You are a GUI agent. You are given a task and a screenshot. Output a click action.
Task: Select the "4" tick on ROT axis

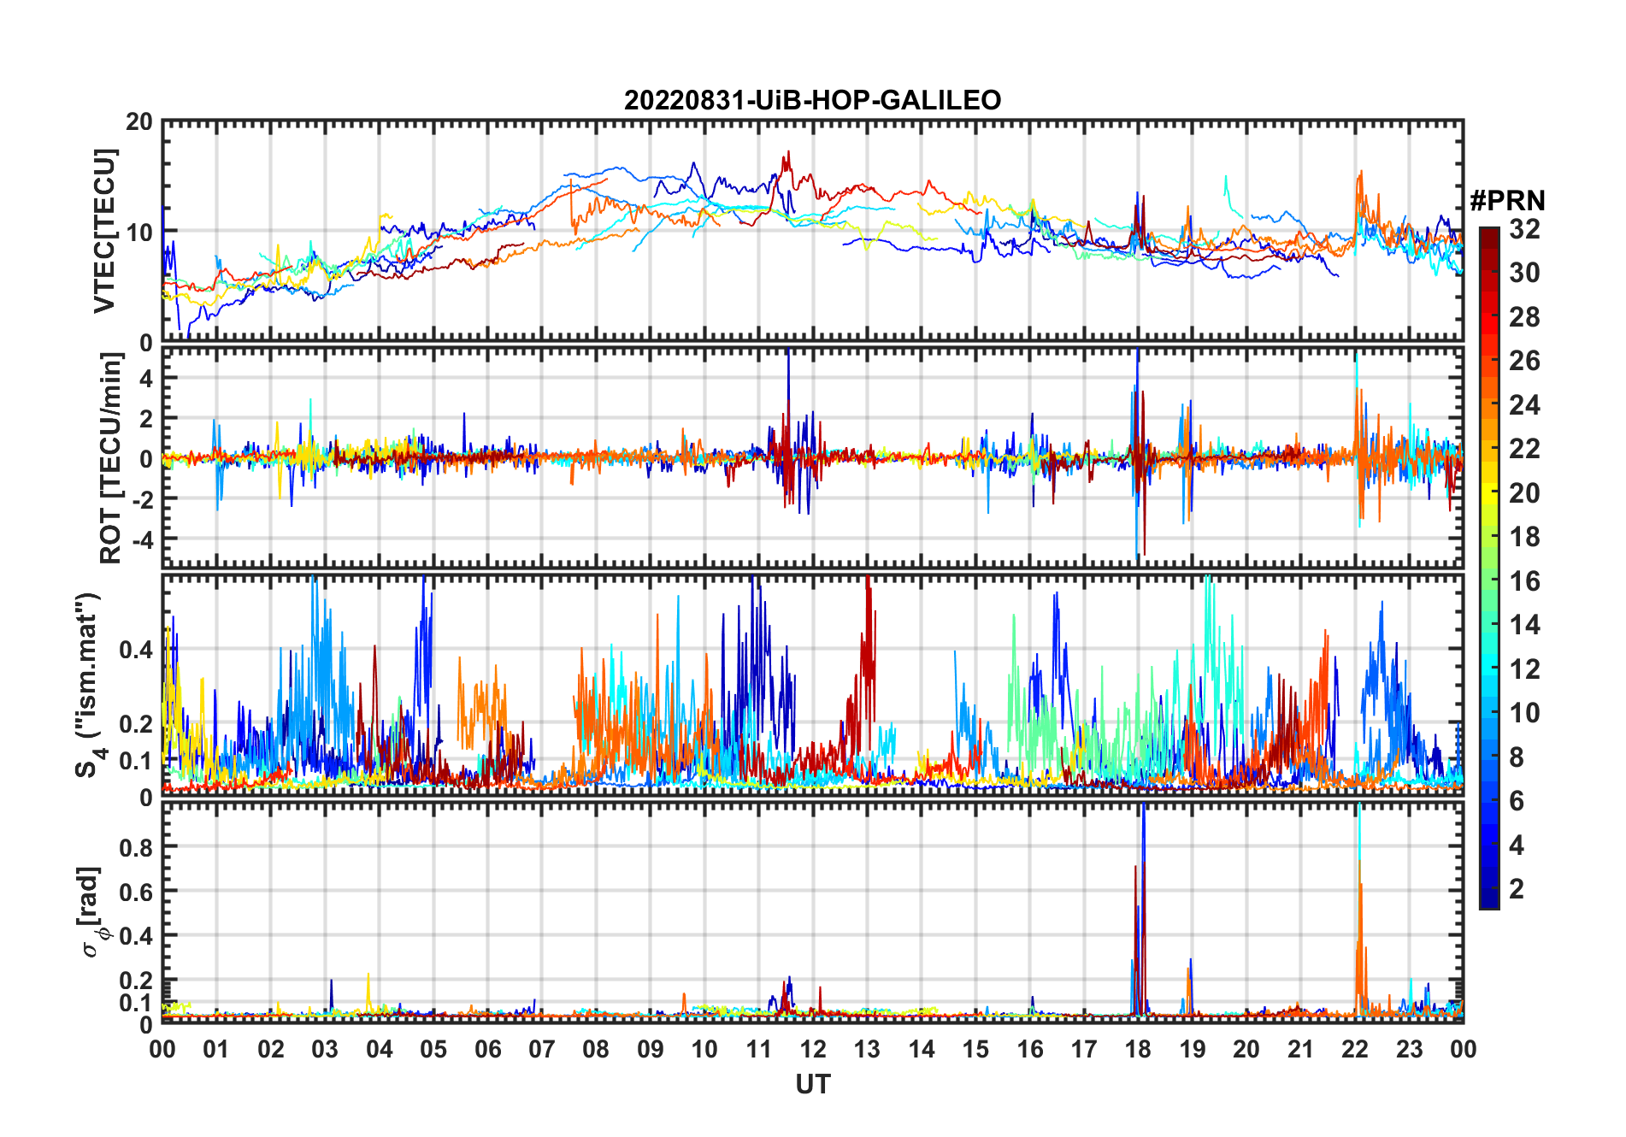146,378
